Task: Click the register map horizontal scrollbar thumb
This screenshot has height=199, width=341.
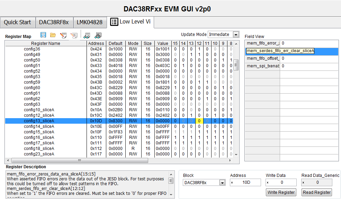Action: click(x=80, y=161)
